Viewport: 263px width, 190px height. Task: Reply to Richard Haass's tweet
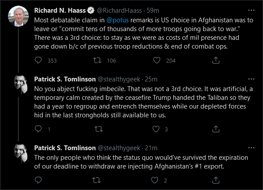pyautogui.click(x=38, y=60)
